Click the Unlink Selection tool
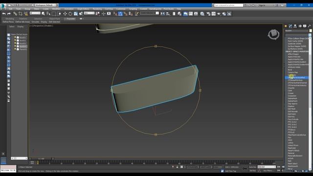Image resolution: width=313 pixels, height=176 pixels. point(21,14)
